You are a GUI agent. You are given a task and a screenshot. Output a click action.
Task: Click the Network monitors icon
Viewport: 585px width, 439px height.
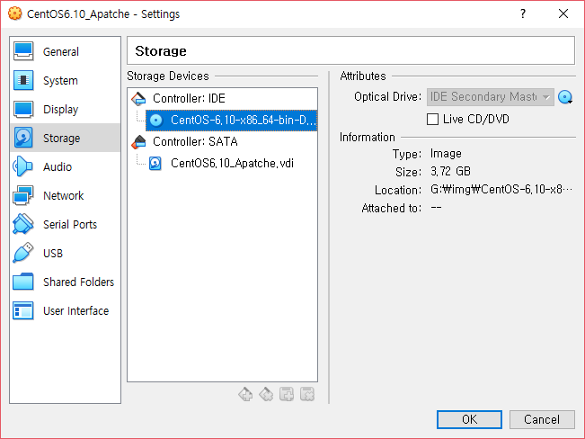[x=23, y=195]
